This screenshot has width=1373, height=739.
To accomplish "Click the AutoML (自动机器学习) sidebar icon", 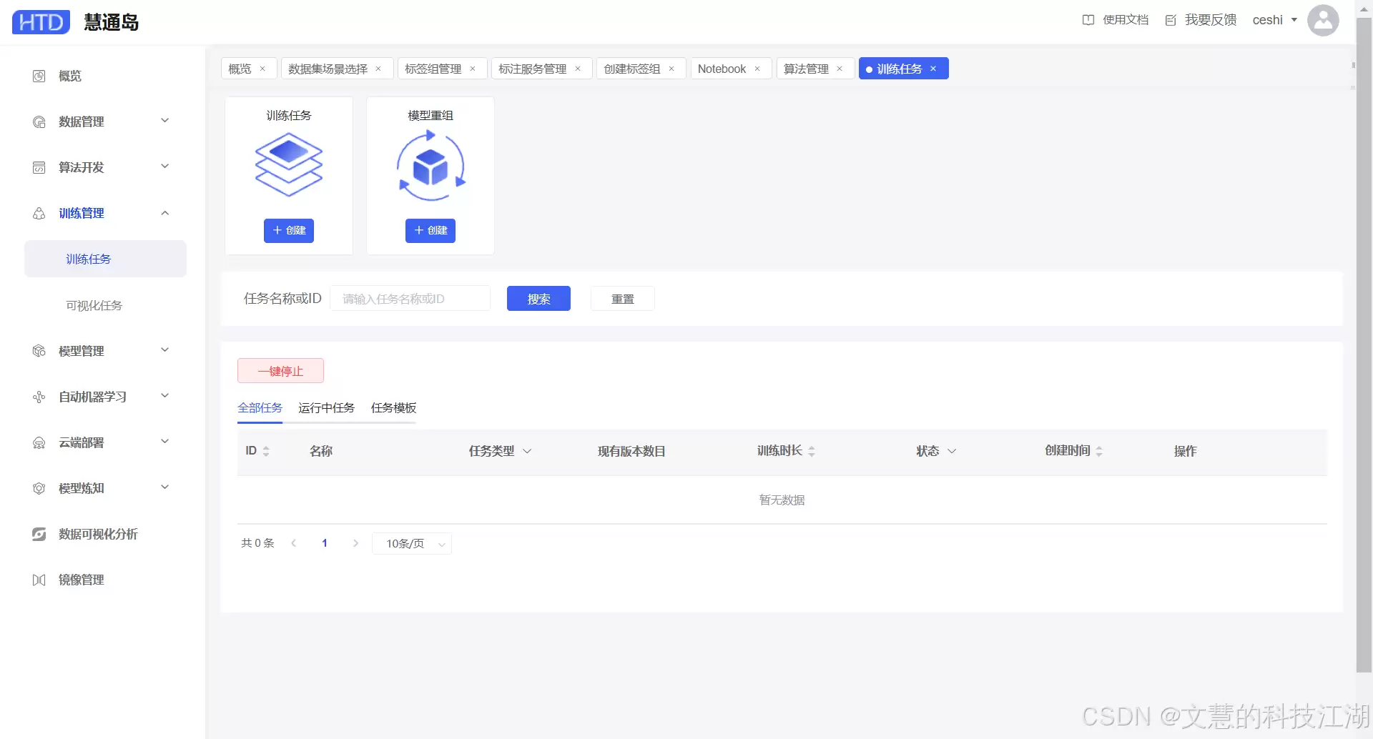I will coord(39,397).
